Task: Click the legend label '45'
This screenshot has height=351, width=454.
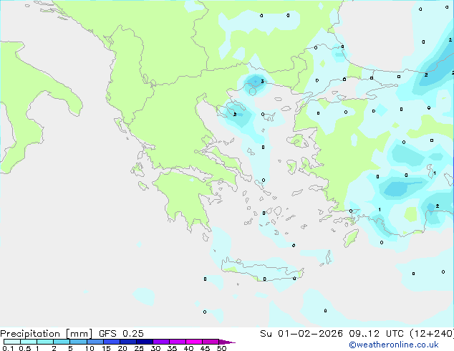Action: (205, 348)
